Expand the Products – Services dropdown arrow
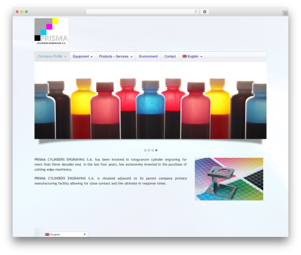Screen dimensions: 301x255 131,57
